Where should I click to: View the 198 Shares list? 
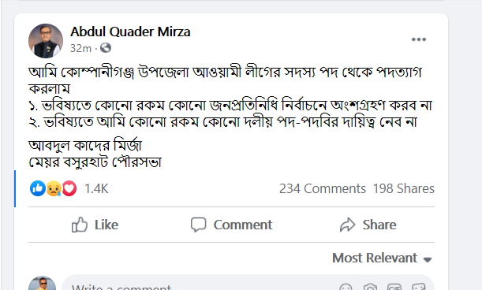(404, 188)
